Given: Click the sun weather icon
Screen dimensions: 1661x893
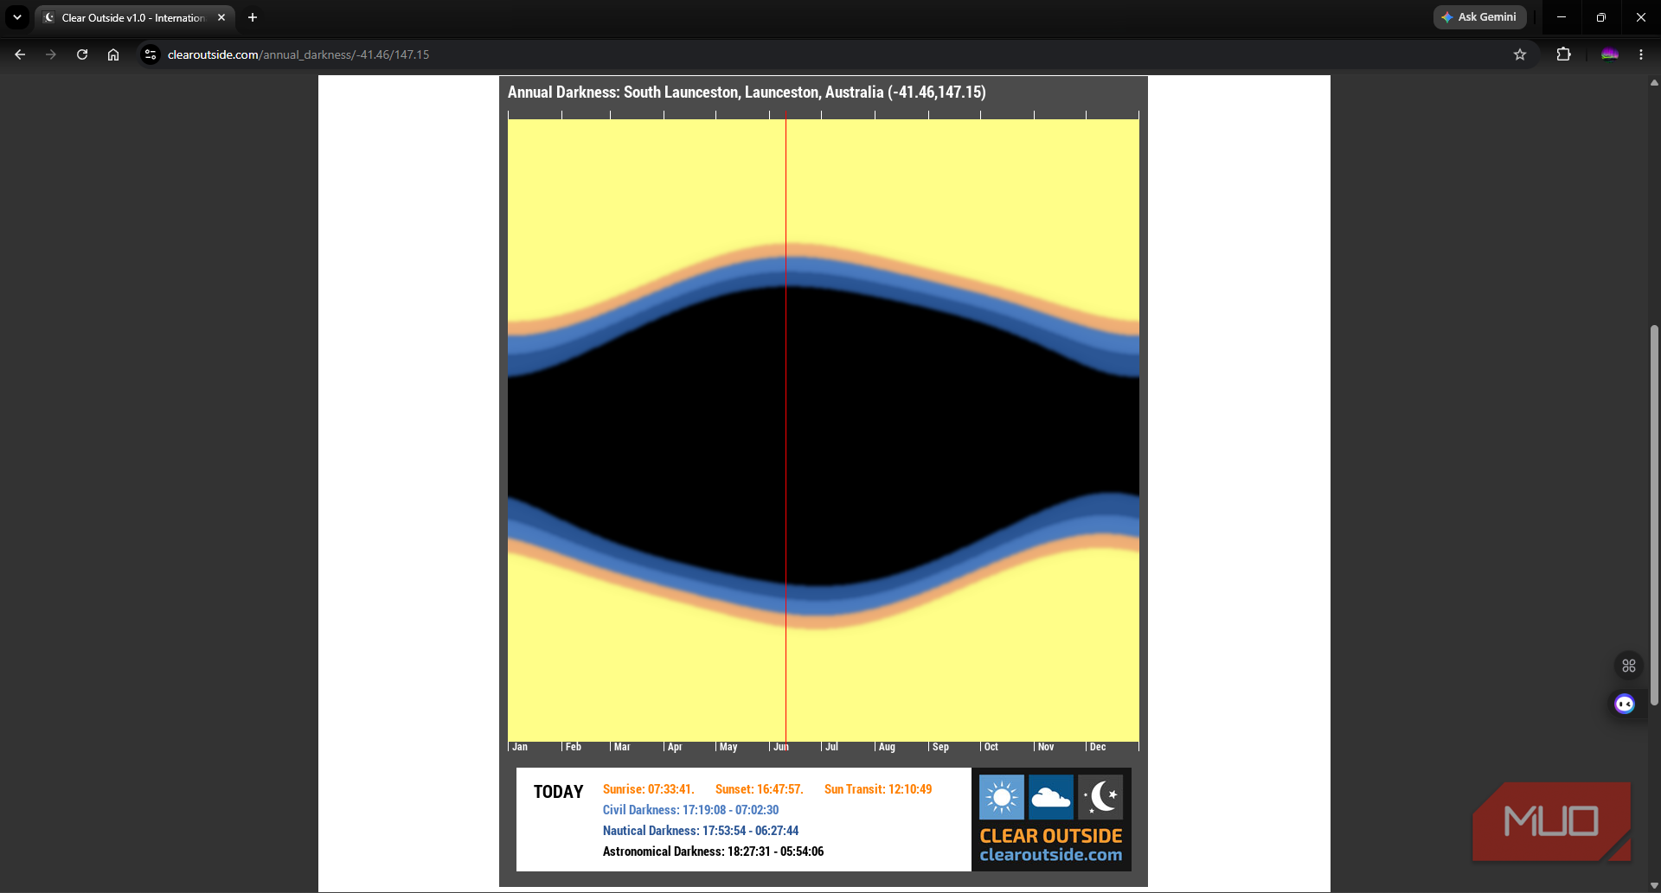Looking at the screenshot, I should 1002,797.
